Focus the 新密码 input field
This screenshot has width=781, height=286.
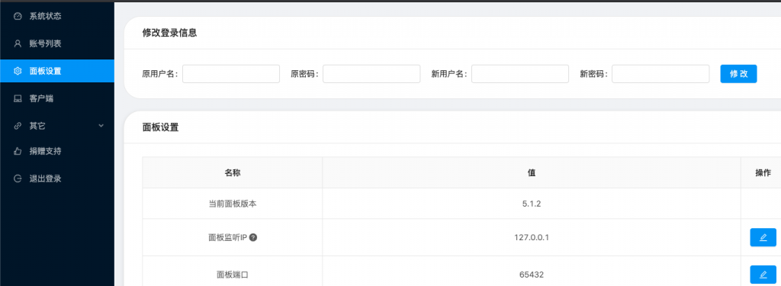click(x=660, y=74)
